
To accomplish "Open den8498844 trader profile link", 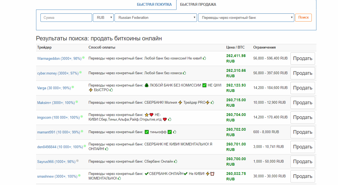I will point(47,147).
